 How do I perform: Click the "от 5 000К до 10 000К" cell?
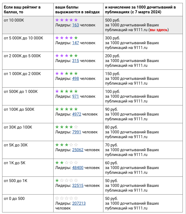(28, 43)
